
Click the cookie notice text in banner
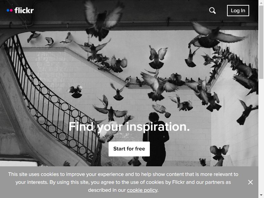[123, 182]
